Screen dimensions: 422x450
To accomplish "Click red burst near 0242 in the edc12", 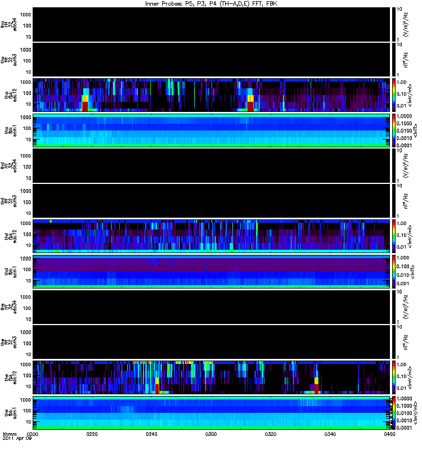I will pyautogui.click(x=157, y=389).
